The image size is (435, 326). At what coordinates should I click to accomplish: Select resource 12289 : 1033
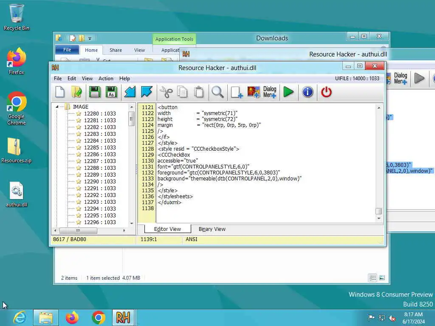pos(100,174)
